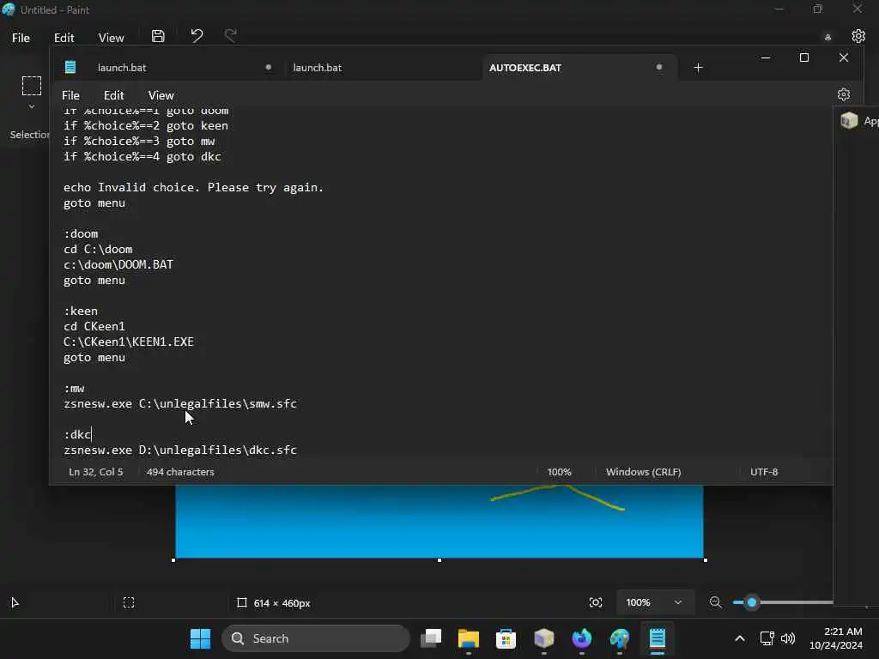The width and height of the screenshot is (879, 659).
Task: Open Notepad File menu
Action: pos(70,95)
